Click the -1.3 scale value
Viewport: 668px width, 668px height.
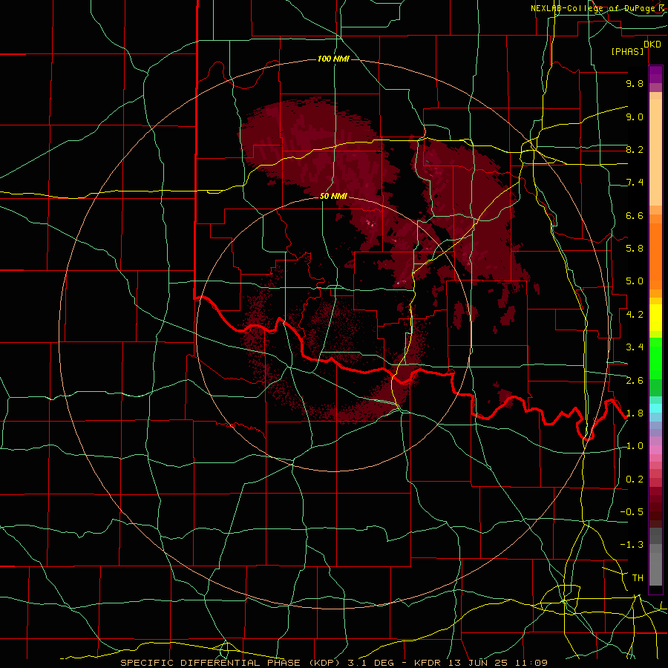pos(632,545)
